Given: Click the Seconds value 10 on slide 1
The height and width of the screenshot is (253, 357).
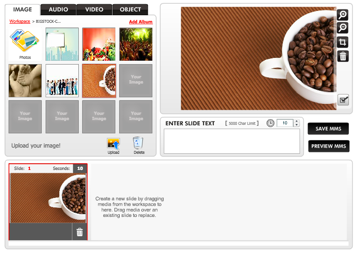Looking at the screenshot, I should (x=80, y=169).
